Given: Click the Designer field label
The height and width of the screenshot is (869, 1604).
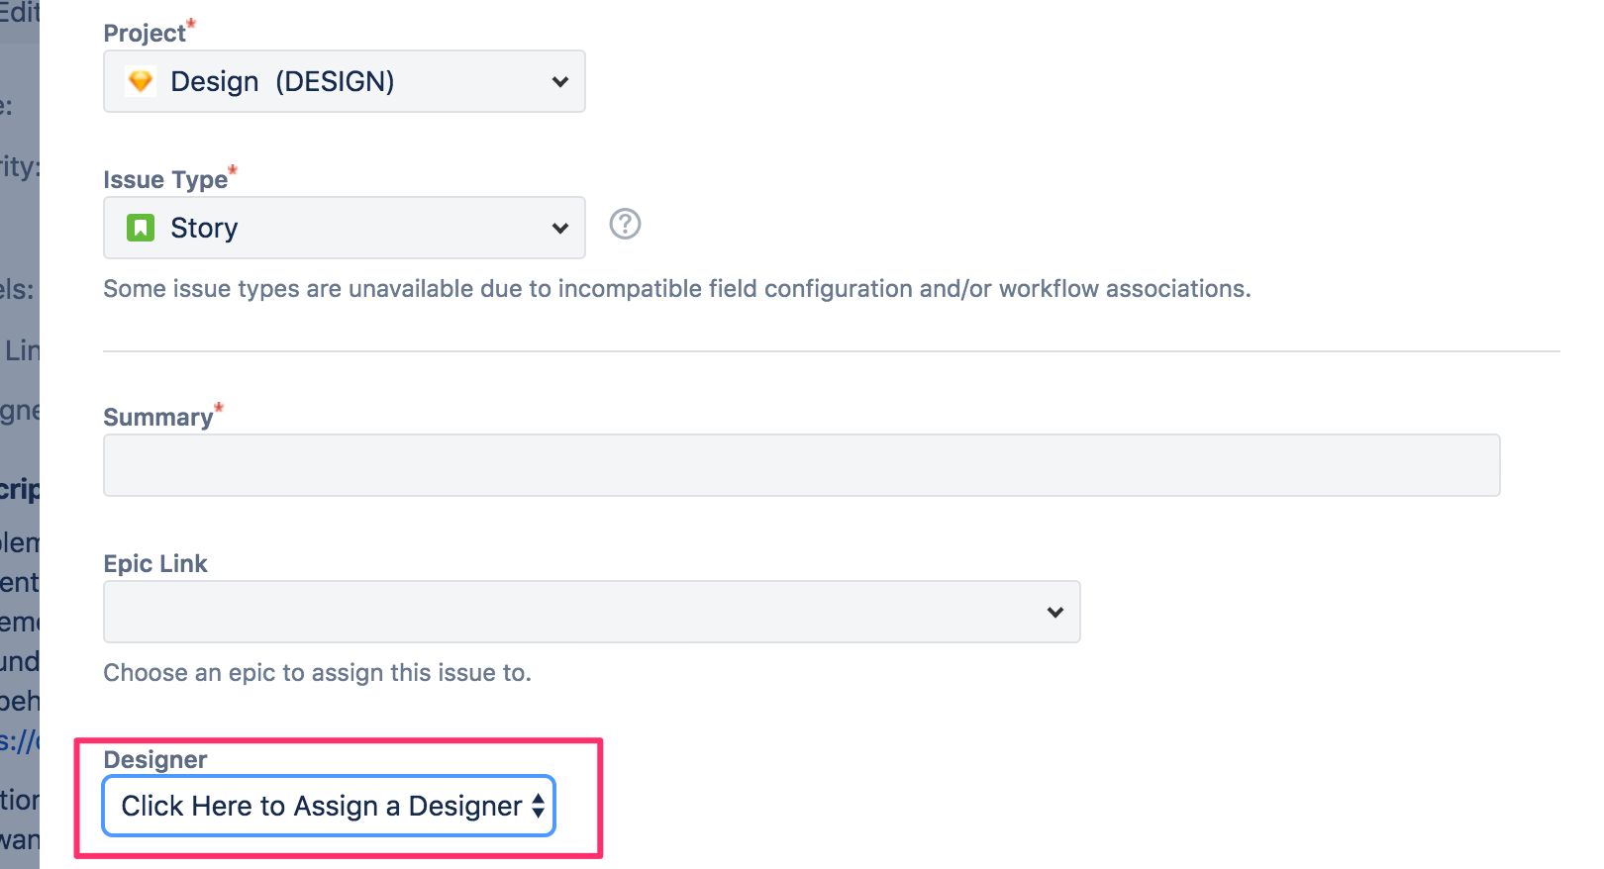Looking at the screenshot, I should pos(155,759).
